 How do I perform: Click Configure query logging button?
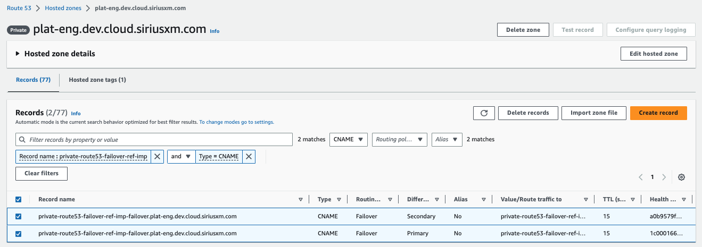tap(651, 30)
